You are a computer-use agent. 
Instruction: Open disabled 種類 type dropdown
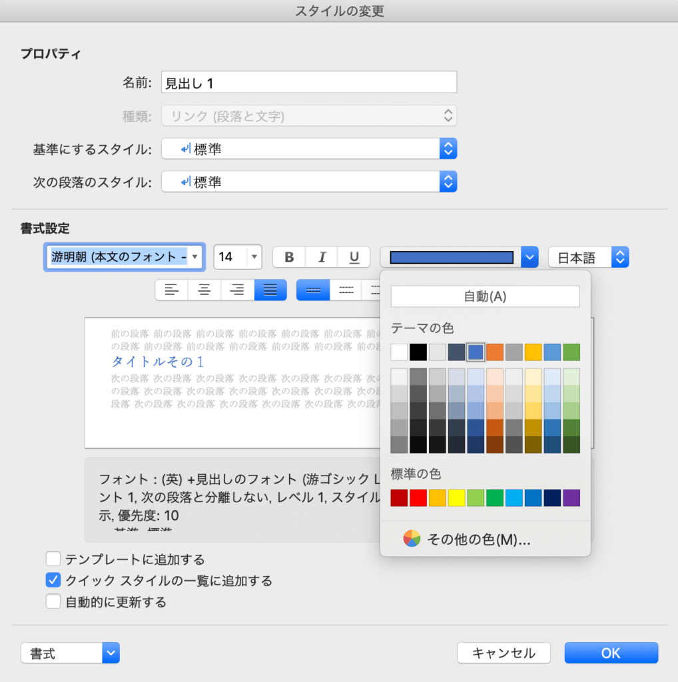[x=309, y=116]
